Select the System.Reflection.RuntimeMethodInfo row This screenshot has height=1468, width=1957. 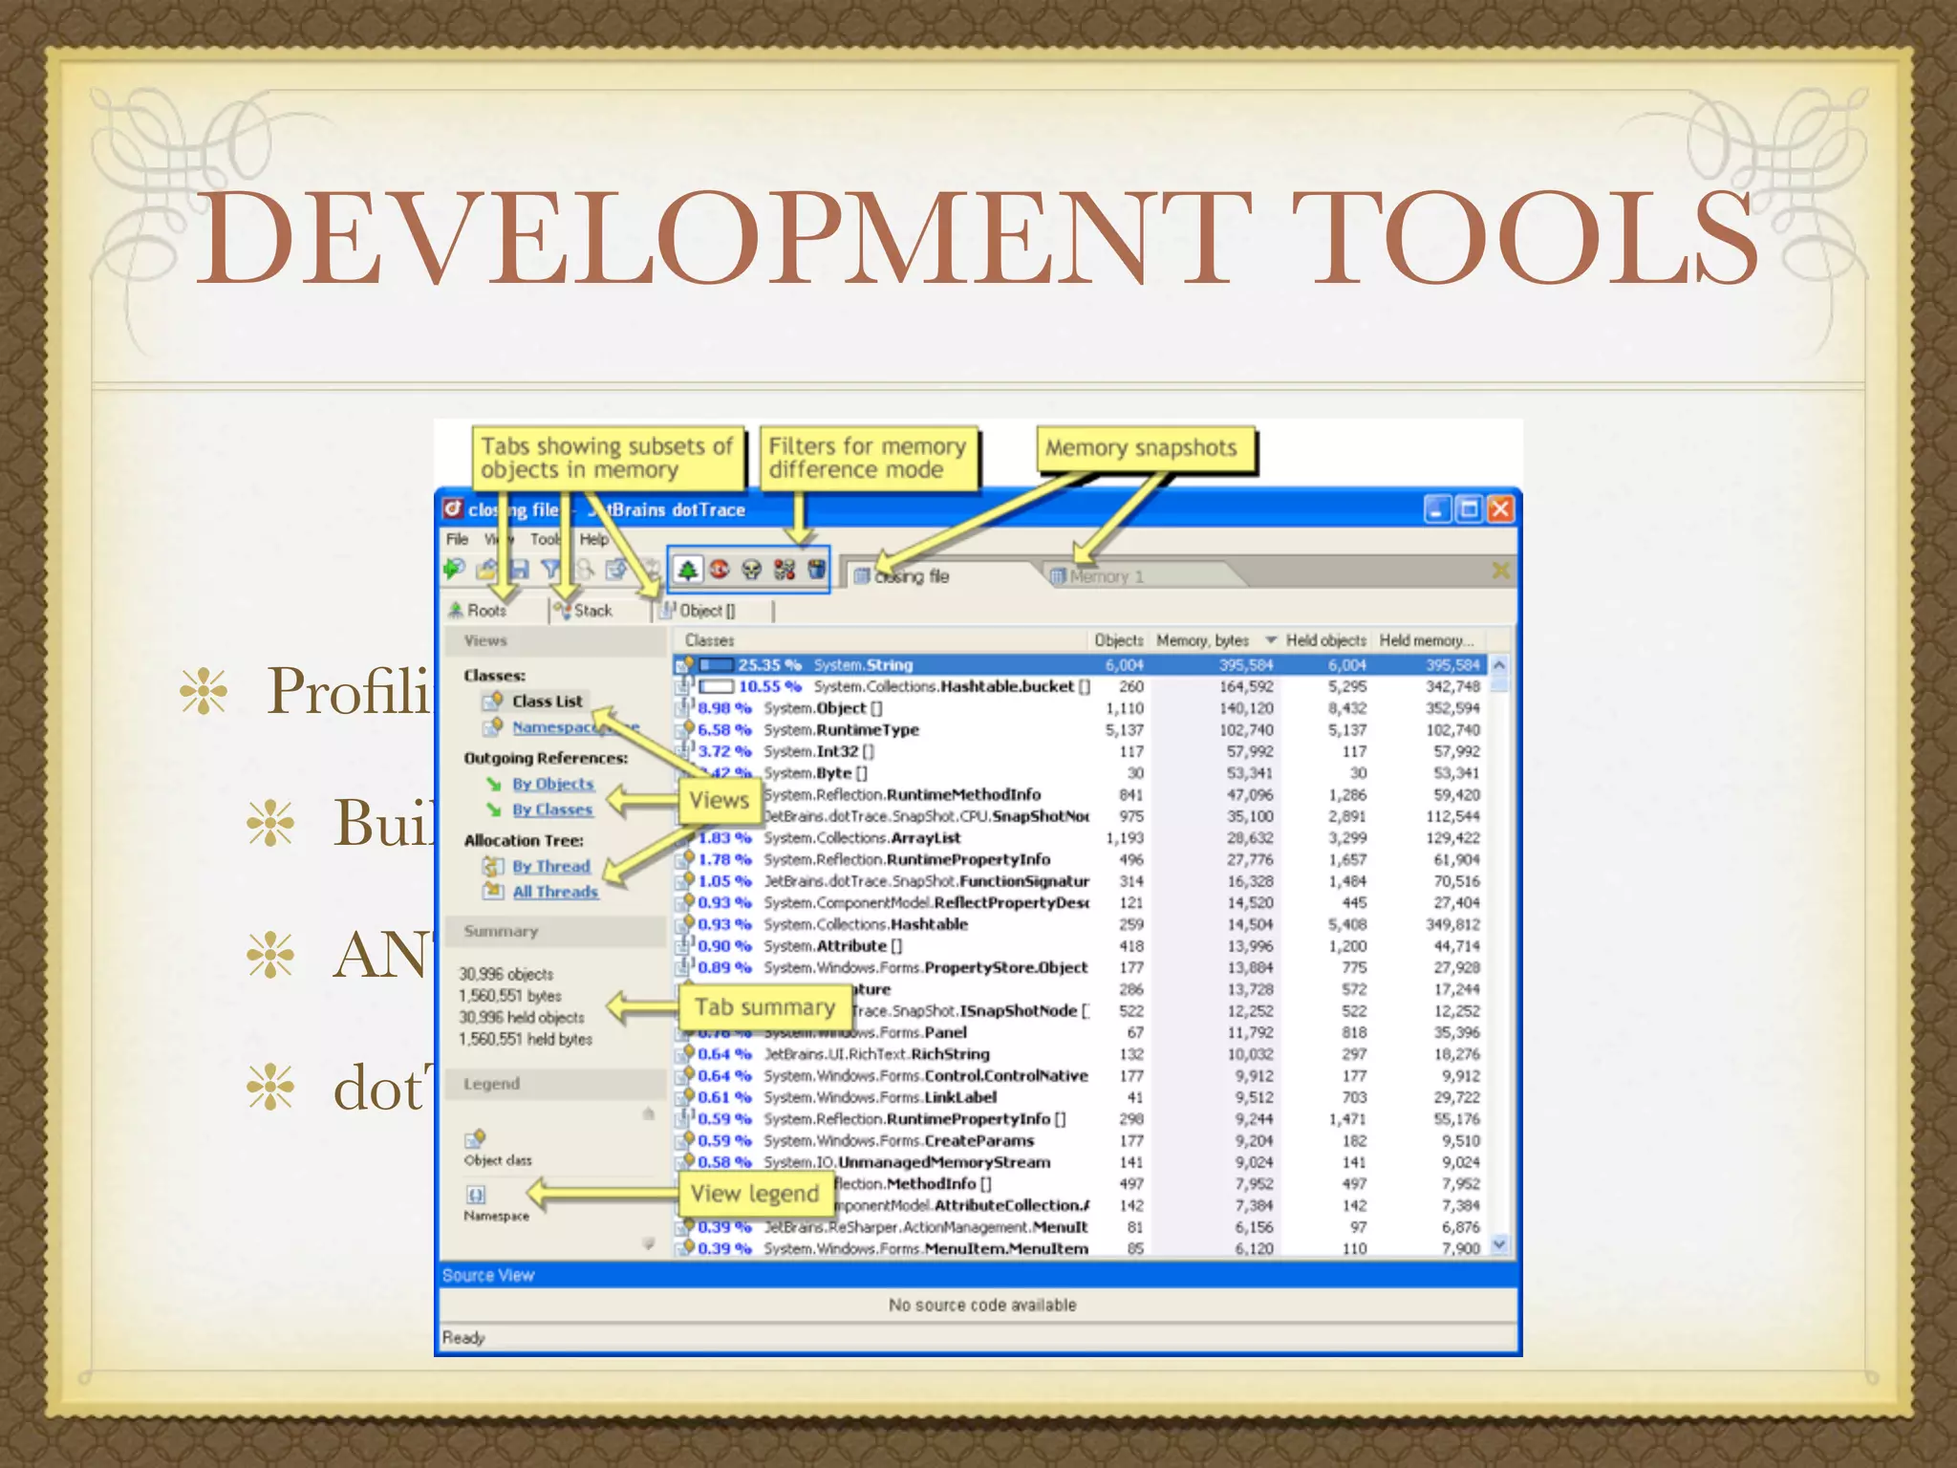[x=1080, y=794]
